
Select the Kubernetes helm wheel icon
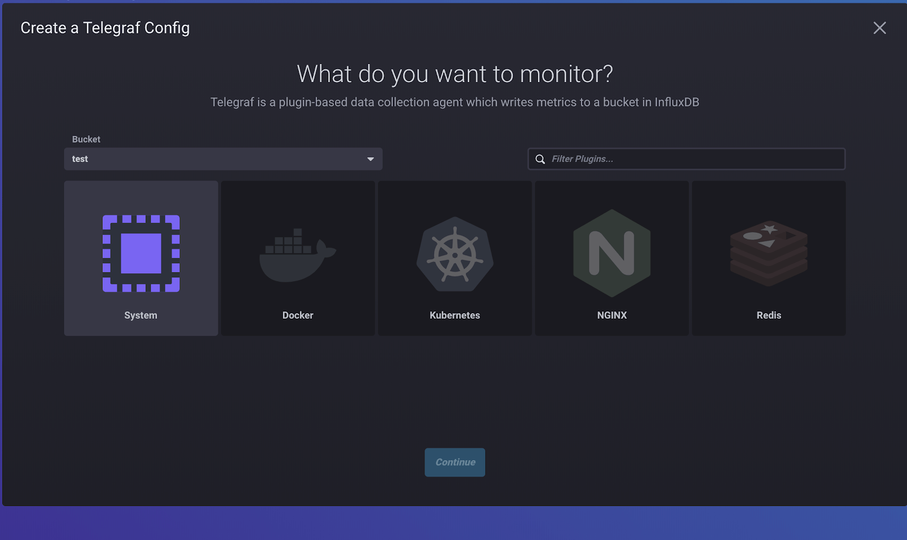[x=454, y=255]
